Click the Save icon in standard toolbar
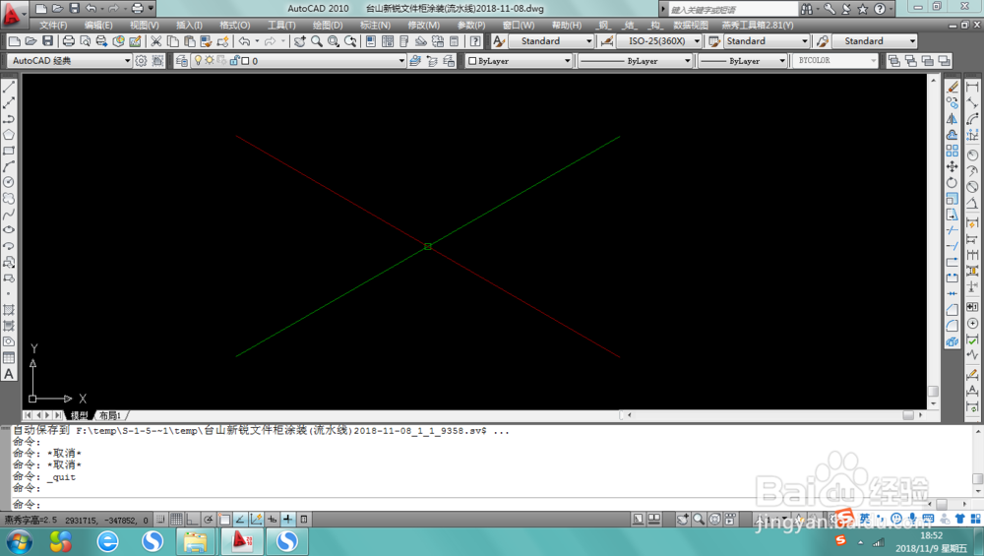 click(47, 41)
